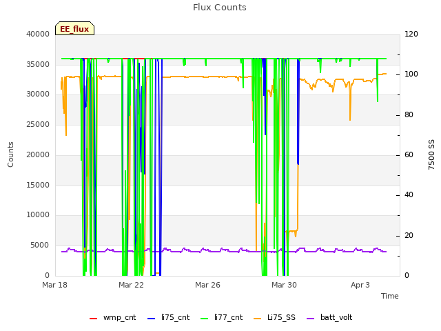The width and height of the screenshot is (441, 331).
Task: Click the 40 right axis tick
Action: tap(409, 195)
